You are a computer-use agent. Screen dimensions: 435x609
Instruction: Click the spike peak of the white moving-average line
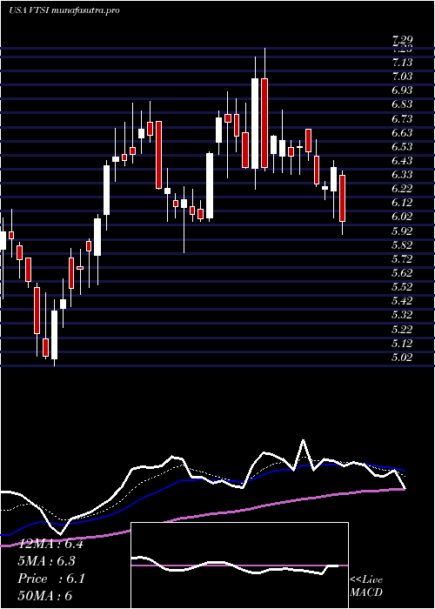(x=303, y=440)
